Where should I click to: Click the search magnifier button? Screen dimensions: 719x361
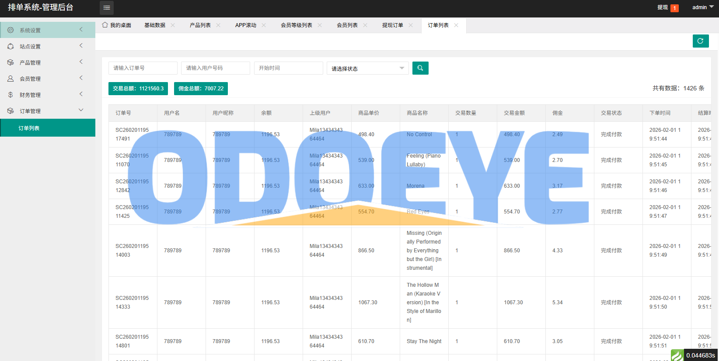tap(420, 68)
